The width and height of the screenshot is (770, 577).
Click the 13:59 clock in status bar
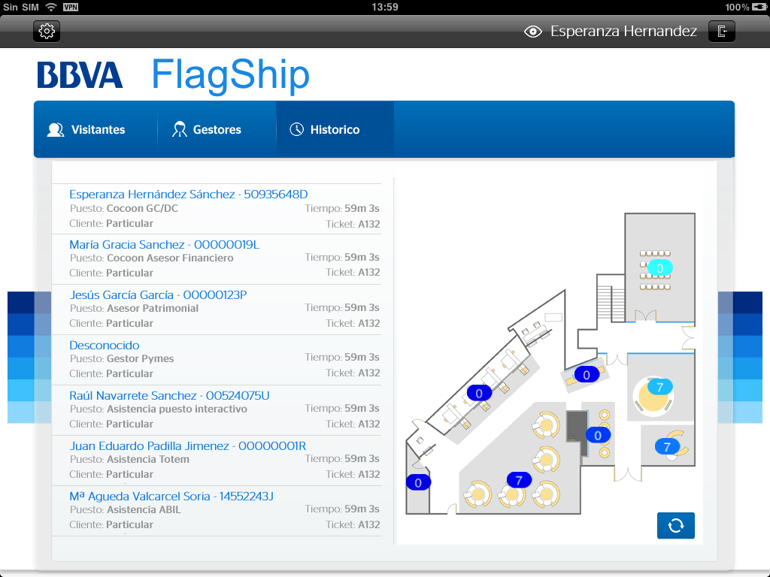[385, 7]
